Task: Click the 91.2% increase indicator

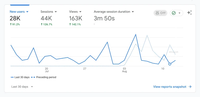Action: [x=15, y=24]
